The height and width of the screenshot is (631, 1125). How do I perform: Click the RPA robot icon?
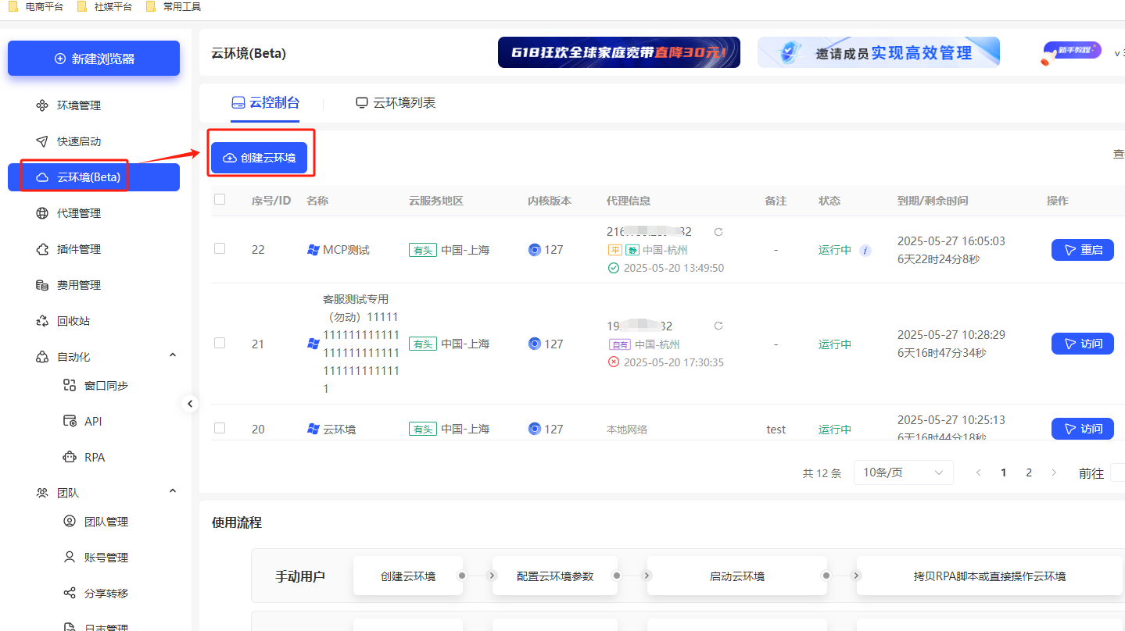tap(70, 457)
